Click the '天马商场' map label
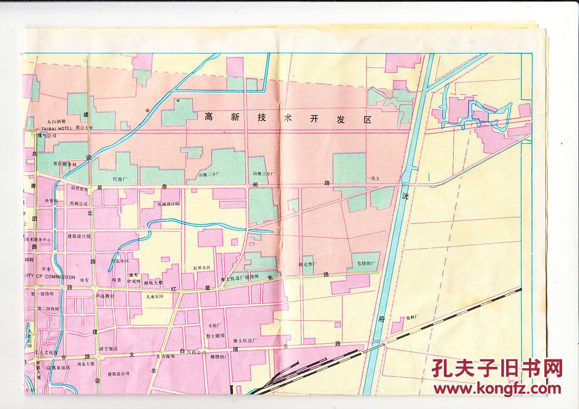The height and width of the screenshot is (409, 579). [x=165, y=357]
